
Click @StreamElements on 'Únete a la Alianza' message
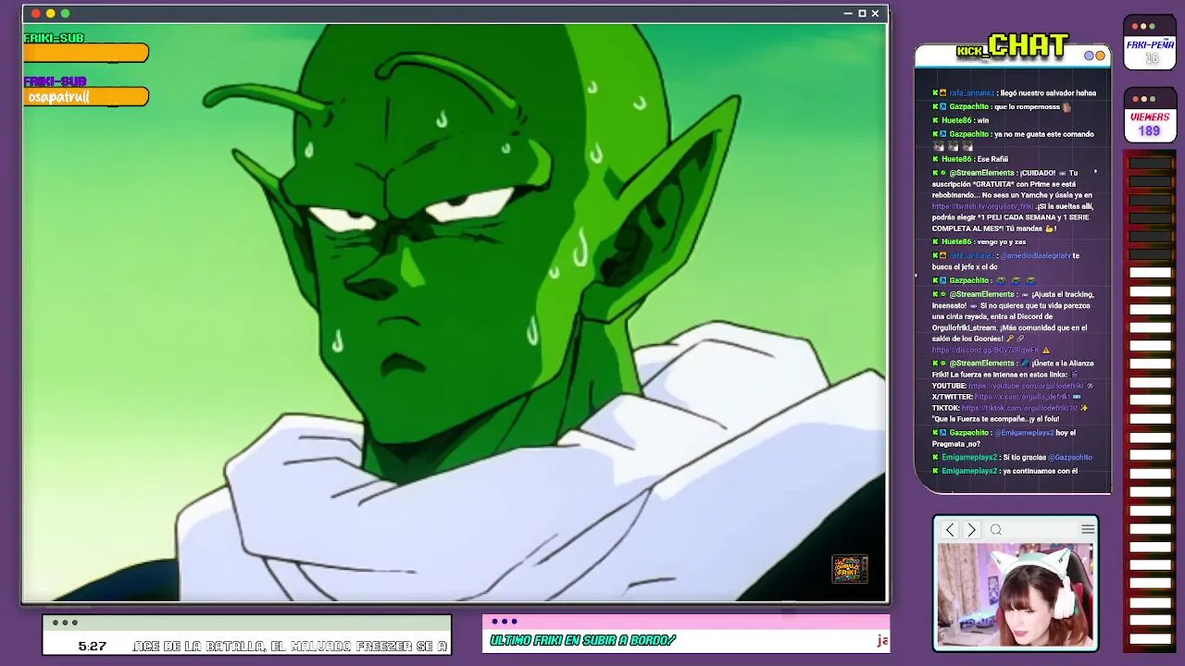coord(982,364)
